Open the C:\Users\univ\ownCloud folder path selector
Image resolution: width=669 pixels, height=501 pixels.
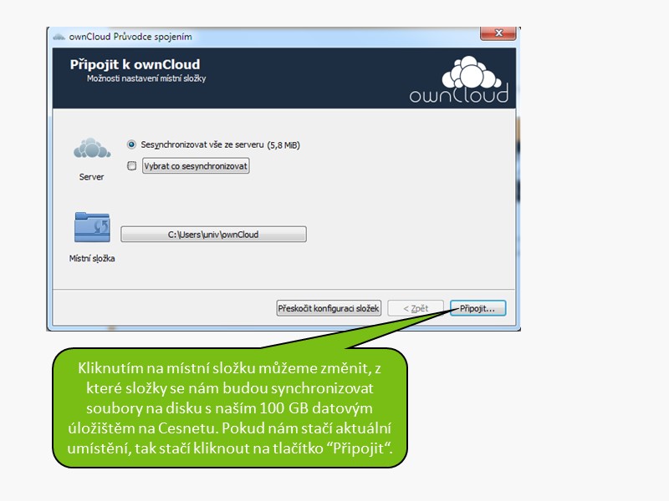[x=213, y=235]
